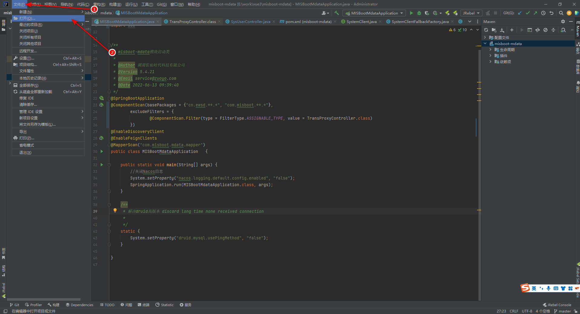Collapse misboot-mdata node in Maven tree

coord(485,44)
